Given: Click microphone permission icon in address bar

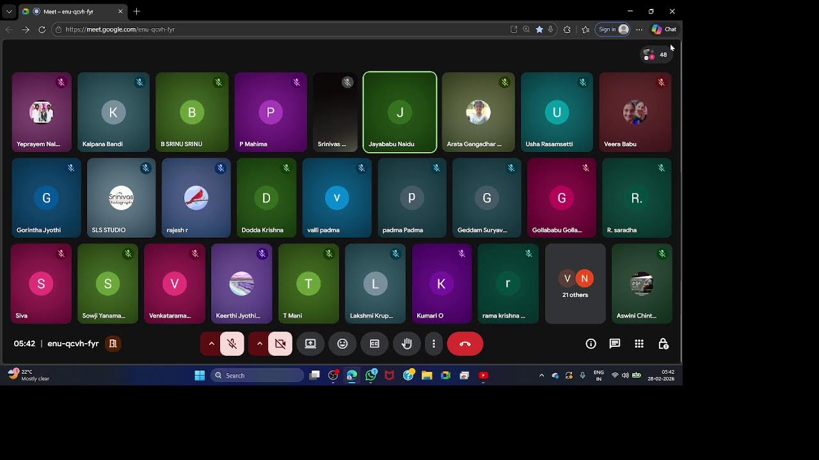Looking at the screenshot, I should [550, 29].
